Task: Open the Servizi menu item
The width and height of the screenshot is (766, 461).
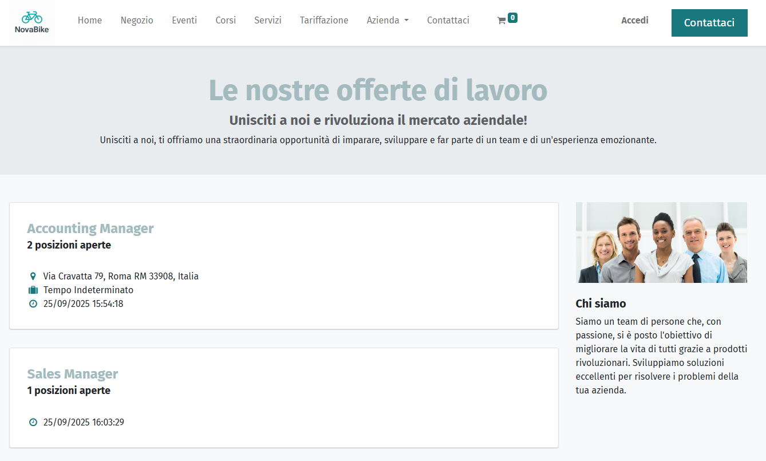Action: [x=267, y=21]
